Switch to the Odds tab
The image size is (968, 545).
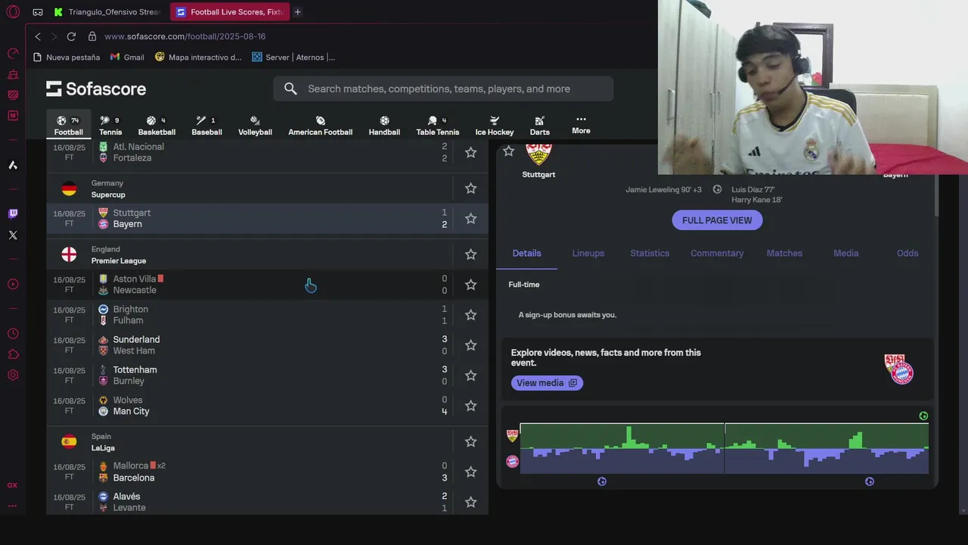pos(907,253)
